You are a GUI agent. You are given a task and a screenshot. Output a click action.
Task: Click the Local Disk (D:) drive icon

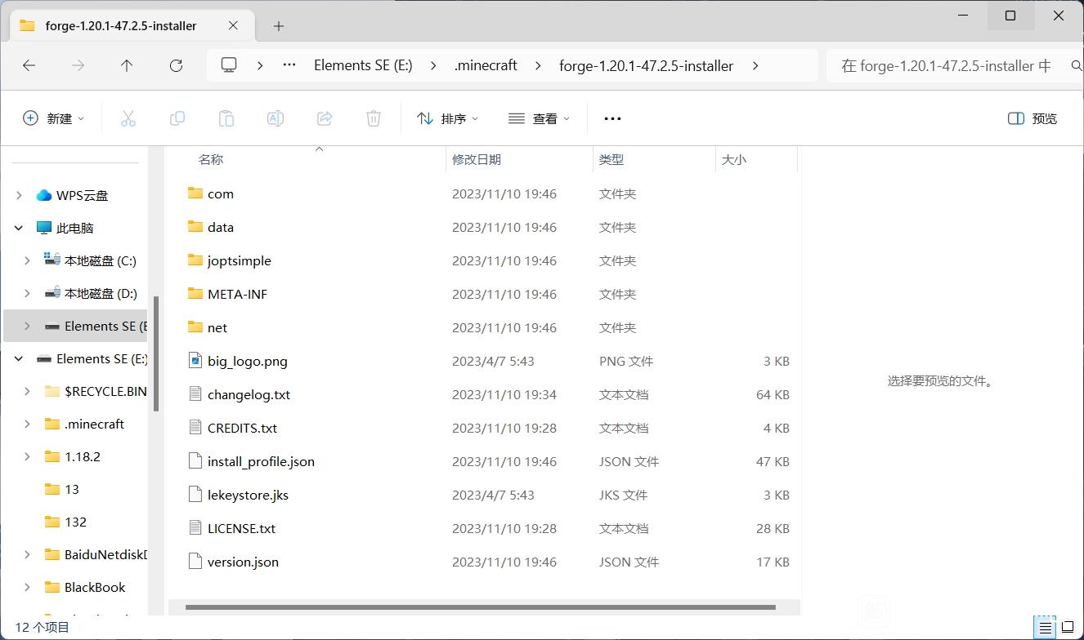(52, 292)
